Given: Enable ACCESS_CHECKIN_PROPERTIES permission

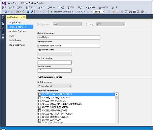Looking at the screenshot, I should click(39, 94).
